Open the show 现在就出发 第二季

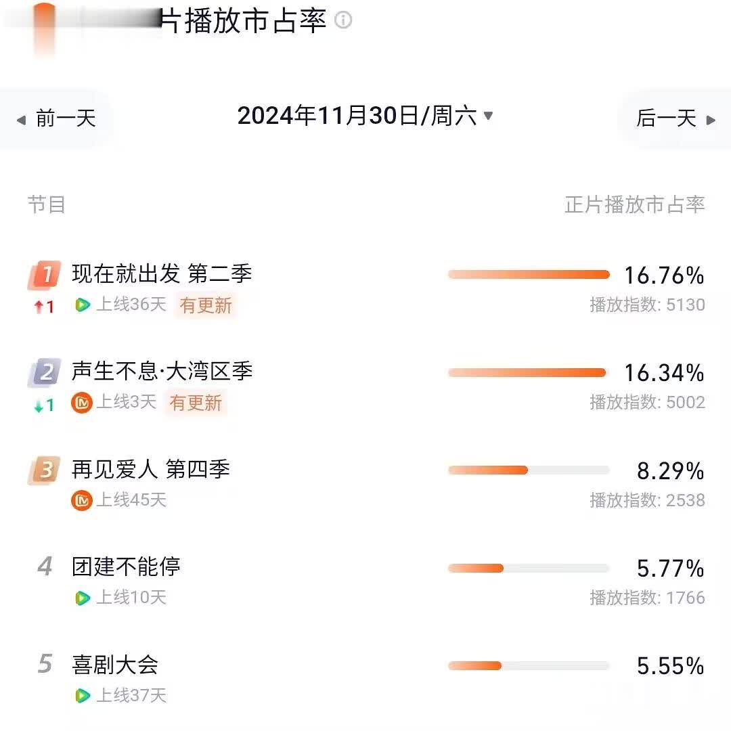pos(162,273)
